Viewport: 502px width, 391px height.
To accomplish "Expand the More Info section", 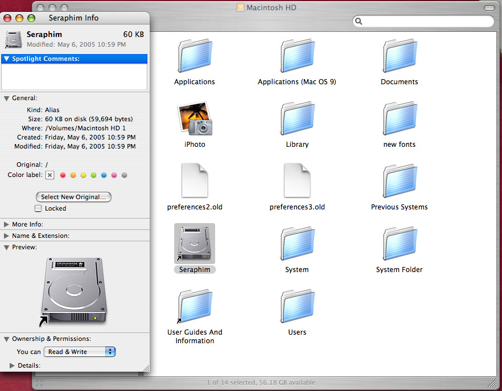I will point(6,224).
